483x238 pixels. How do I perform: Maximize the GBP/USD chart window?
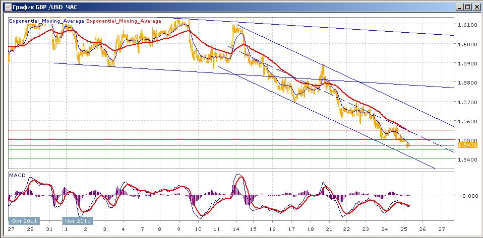pos(467,7)
